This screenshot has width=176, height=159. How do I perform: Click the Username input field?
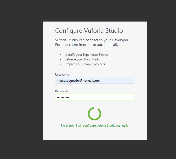[95, 80]
